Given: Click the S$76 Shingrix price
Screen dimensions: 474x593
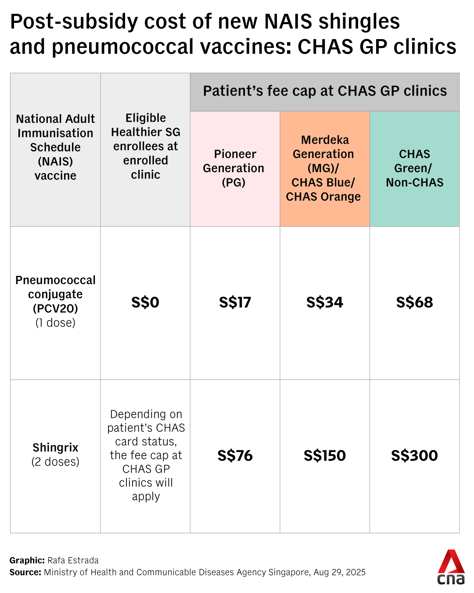Looking at the screenshot, I should click(235, 456).
